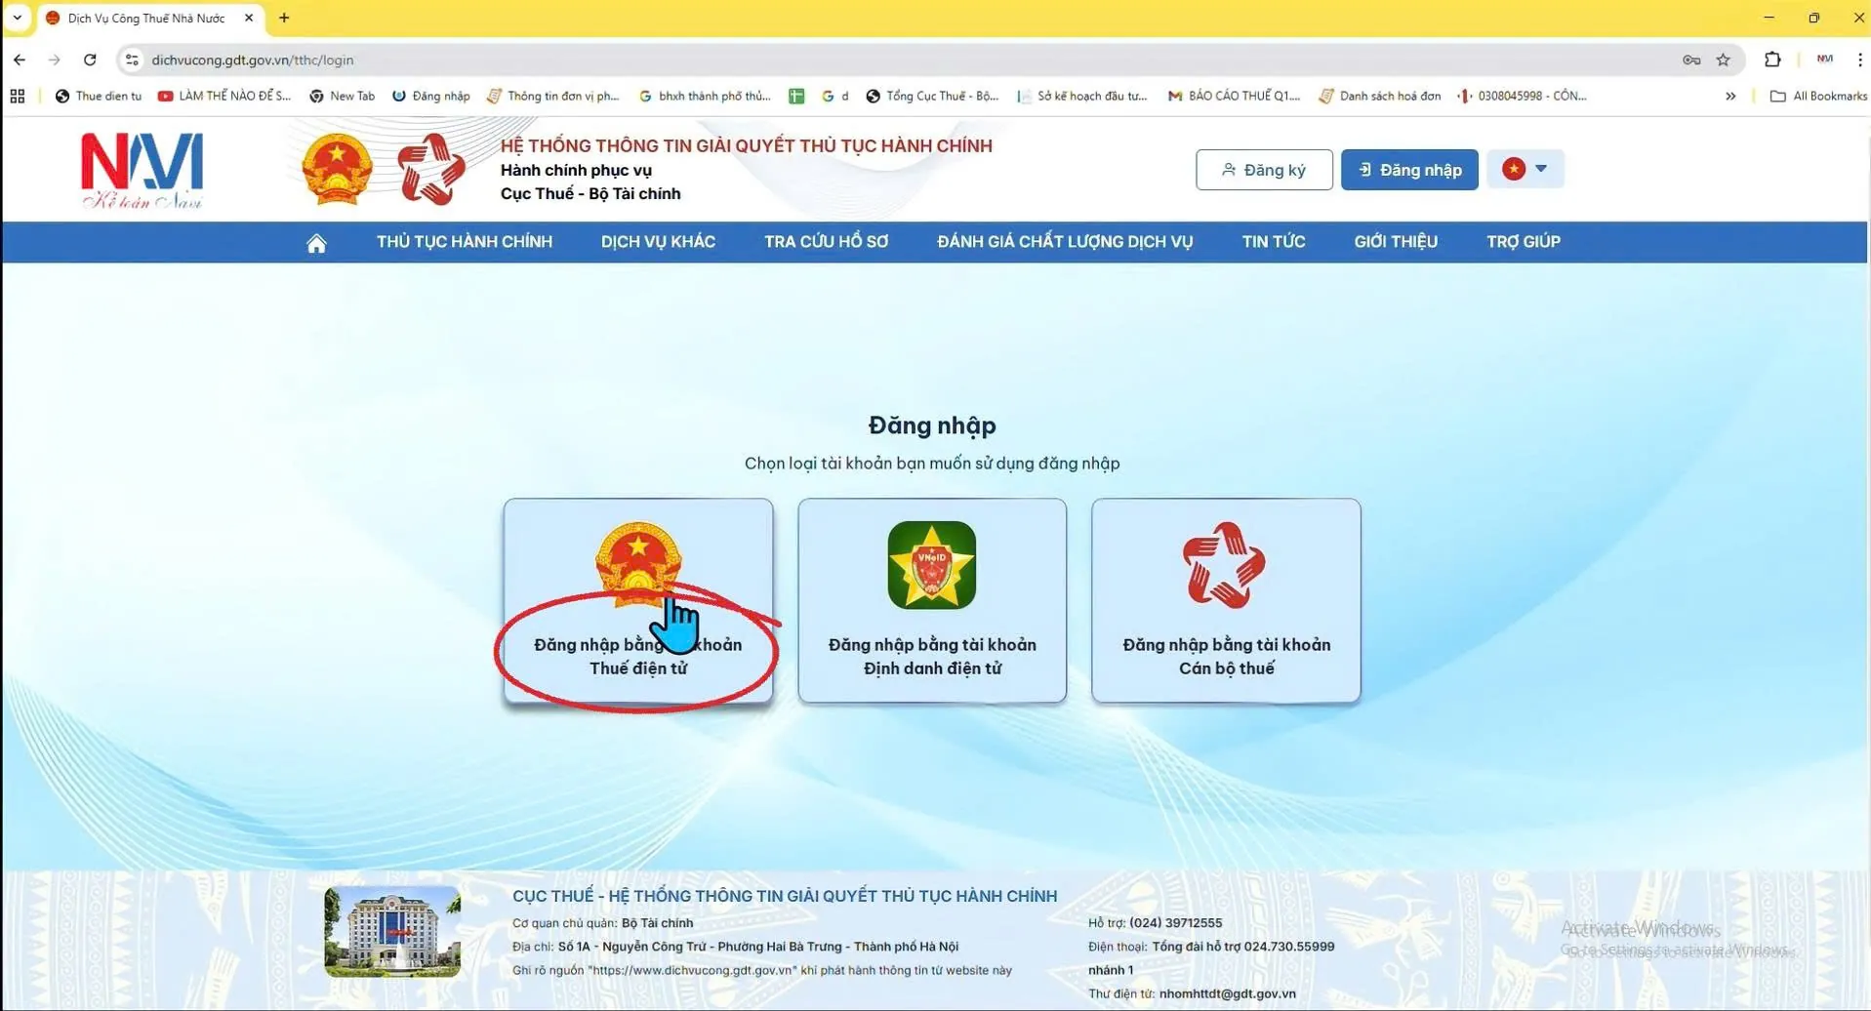This screenshot has height=1011, width=1871.
Task: Open the Gmail bookmark 'BÁO CÁO THUẾ Q1...'
Action: click(1233, 96)
